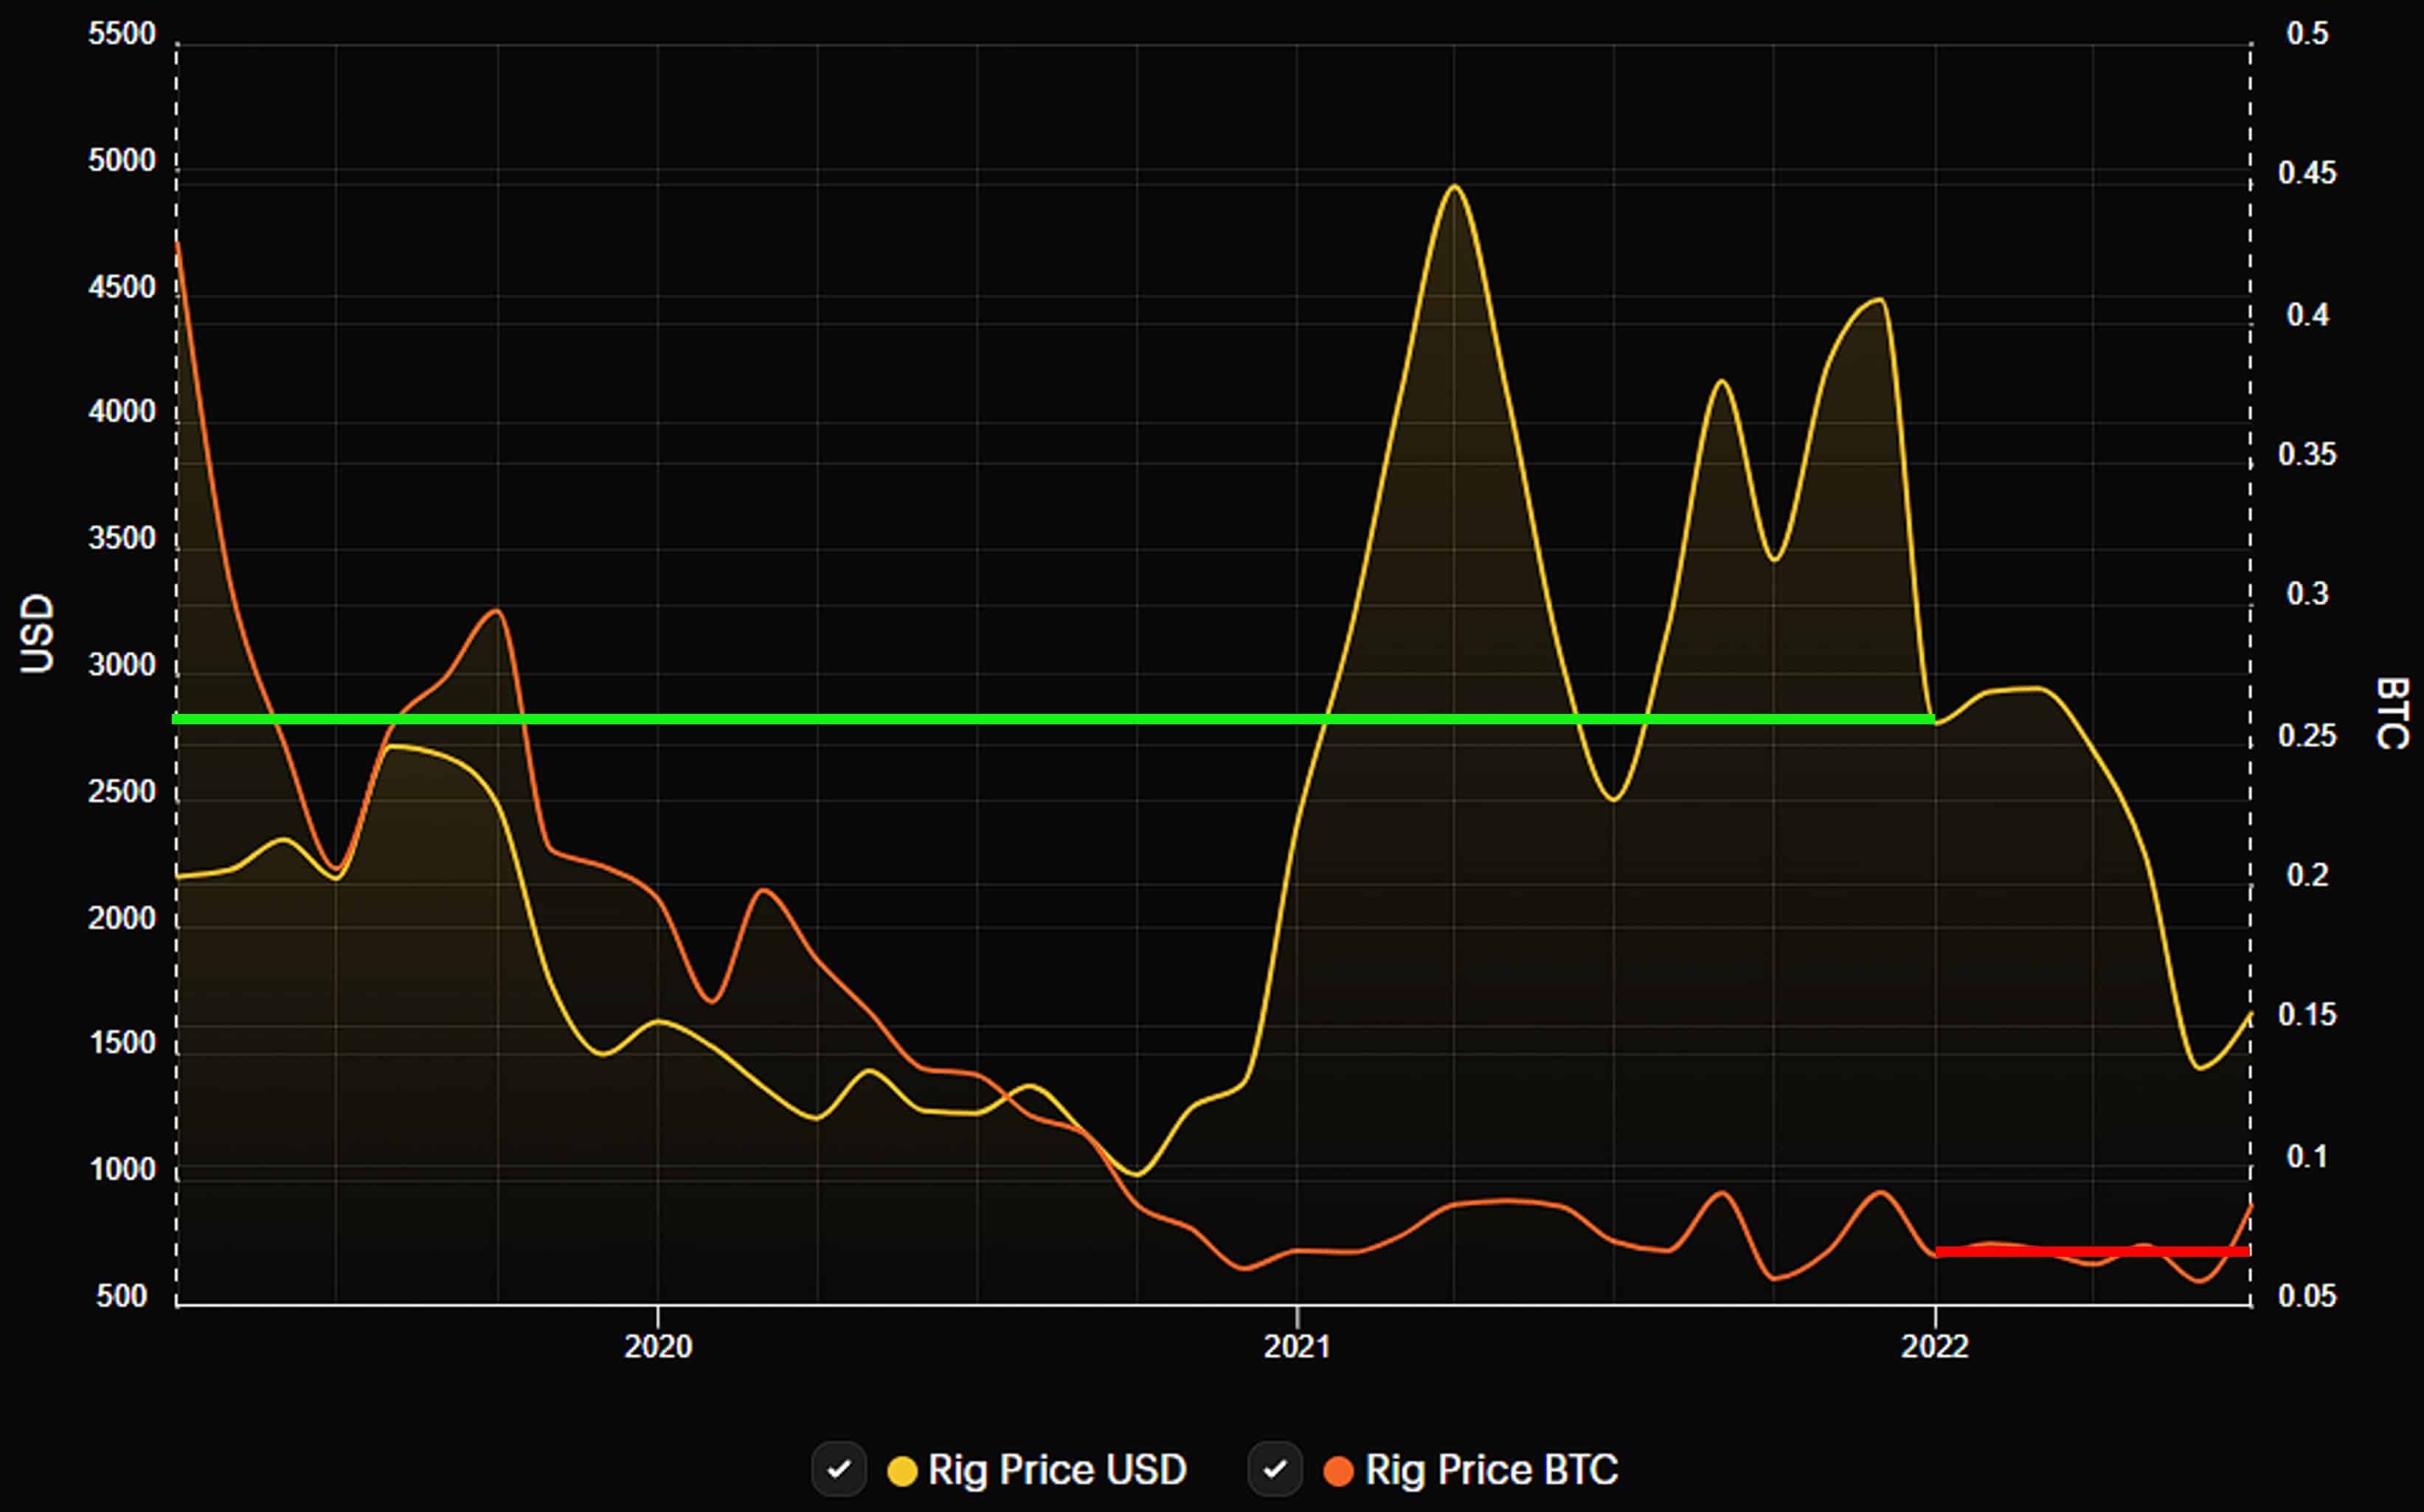
Task: Click the highest yellow peak of the USD line
Action: [1455, 187]
